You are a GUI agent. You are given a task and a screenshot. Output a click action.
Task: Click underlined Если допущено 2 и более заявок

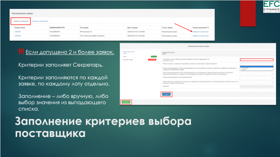click(70, 52)
